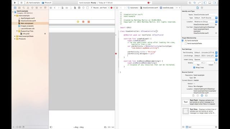This screenshot has height=129, width=230.
Task: Check the hand example target membership
Action: pos(183,40)
